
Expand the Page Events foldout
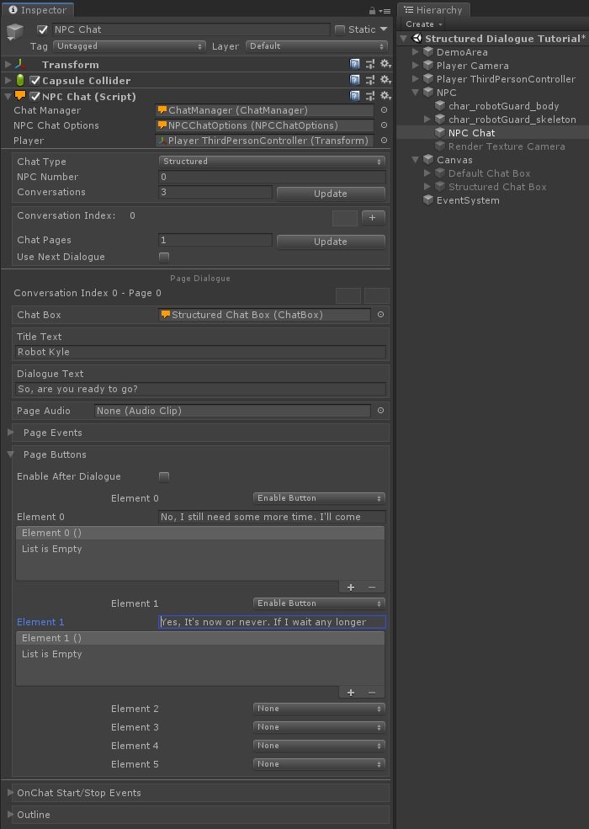tap(11, 433)
